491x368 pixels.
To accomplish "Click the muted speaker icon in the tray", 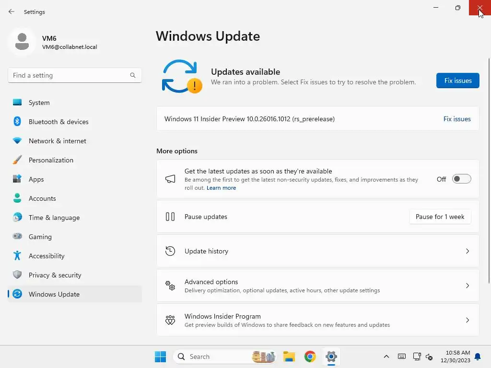I will (429, 356).
